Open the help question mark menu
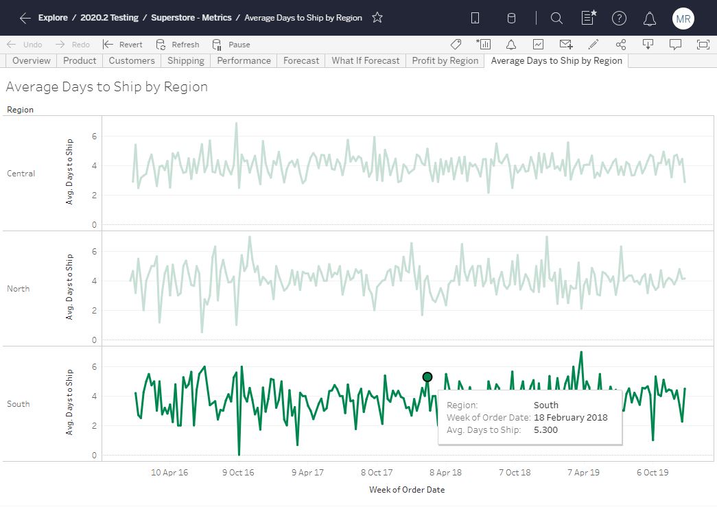717x507 pixels. (619, 19)
